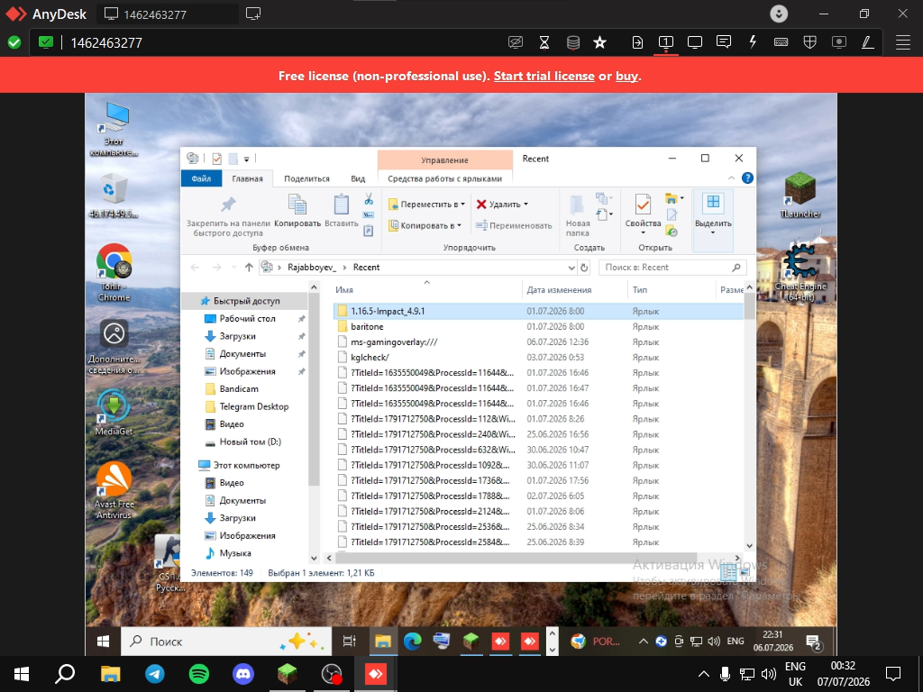Open the AnyDesk hamburger main menu
923x692 pixels.
(903, 42)
